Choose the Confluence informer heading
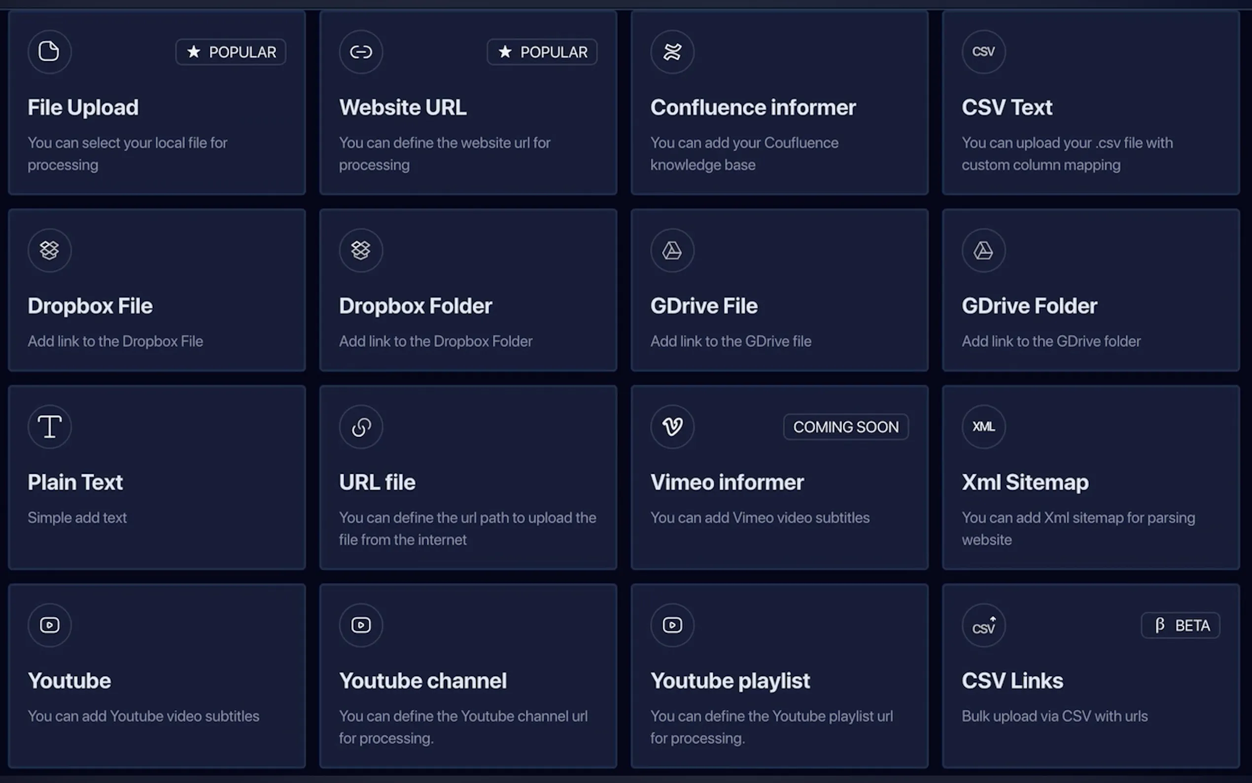 [753, 107]
